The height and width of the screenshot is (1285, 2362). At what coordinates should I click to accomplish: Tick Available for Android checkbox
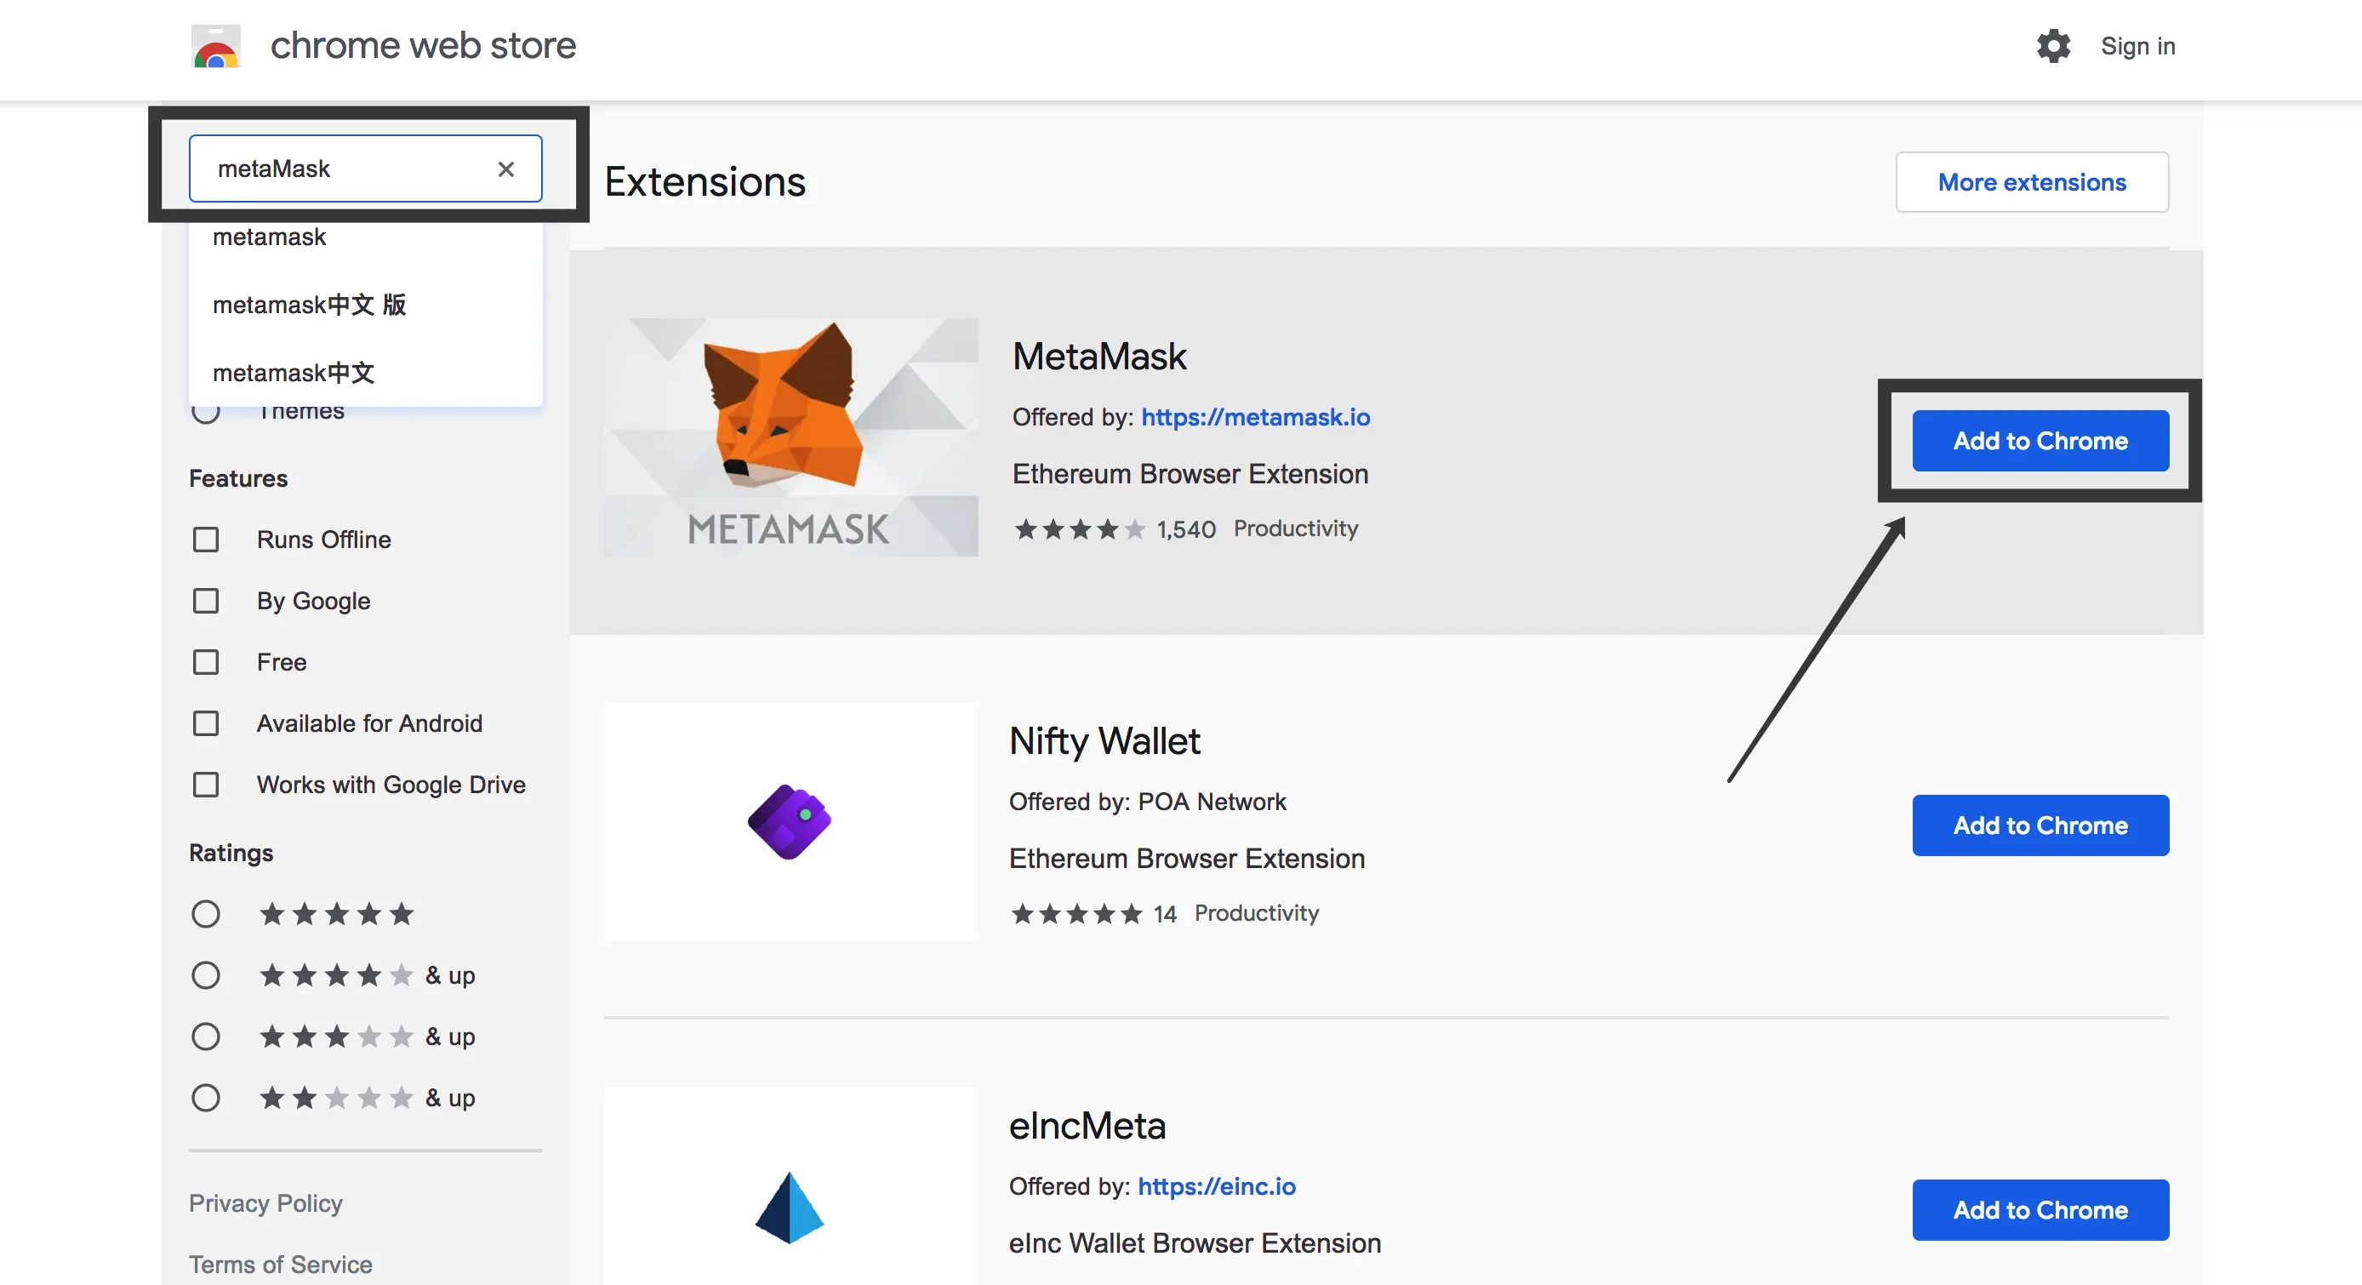(205, 723)
